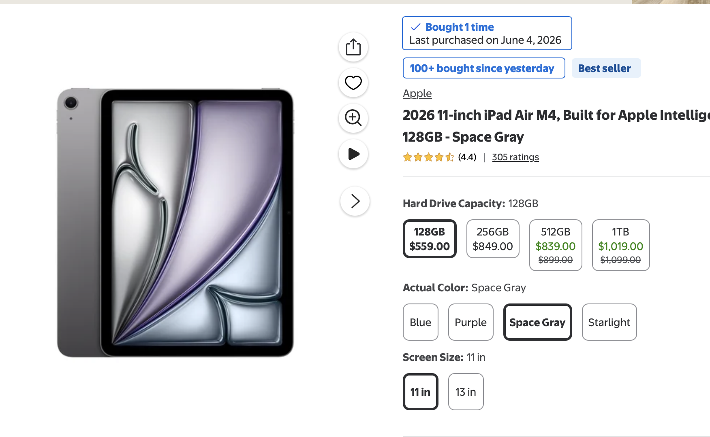Switch color to Starlight

click(x=609, y=322)
